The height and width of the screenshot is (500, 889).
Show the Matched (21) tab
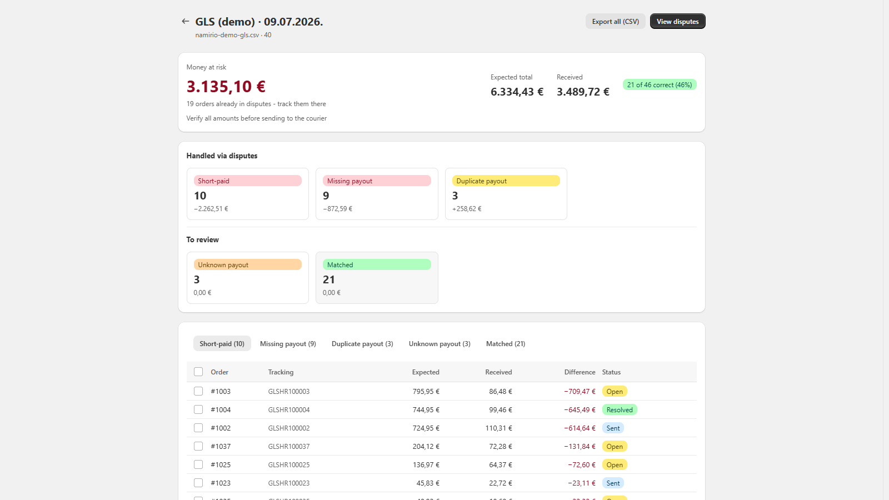506,344
